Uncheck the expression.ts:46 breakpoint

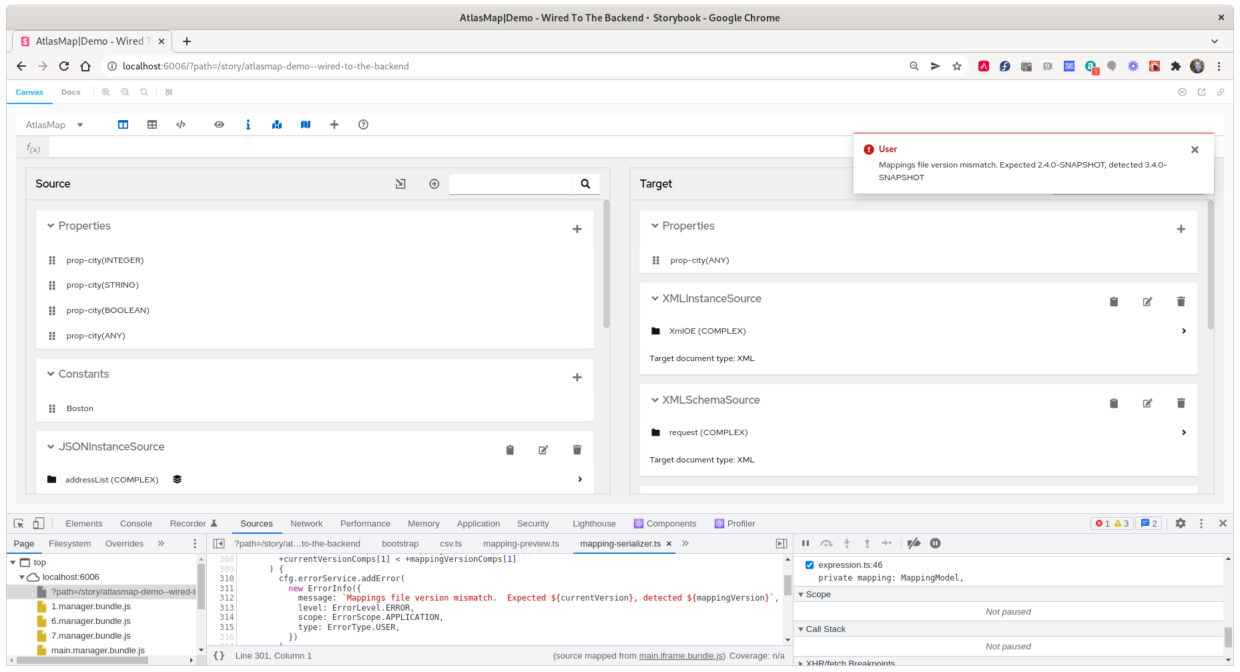tap(809, 565)
